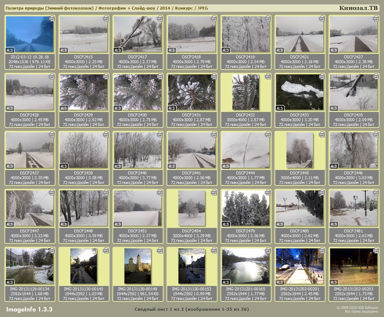Click the DSCF2448 file name caption
The height and width of the screenshot is (317, 384).
coord(84,231)
